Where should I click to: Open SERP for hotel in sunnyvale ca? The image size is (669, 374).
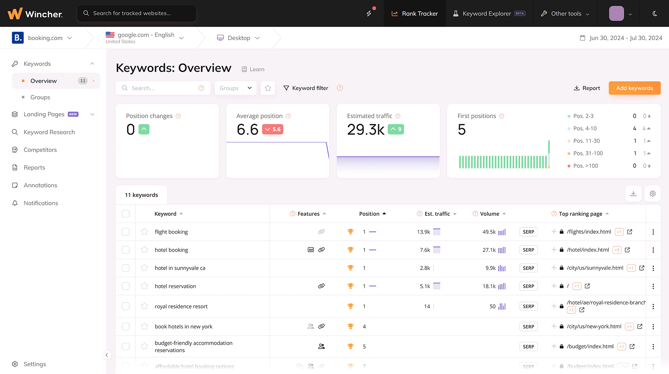[529, 268]
